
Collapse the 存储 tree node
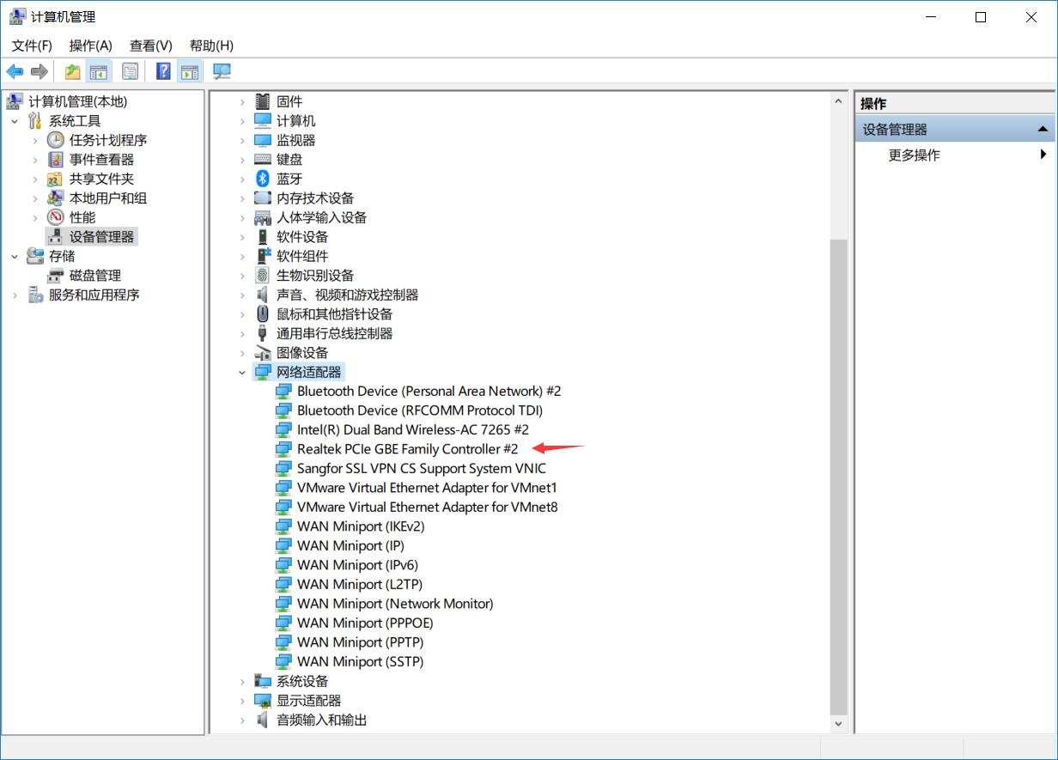15,256
